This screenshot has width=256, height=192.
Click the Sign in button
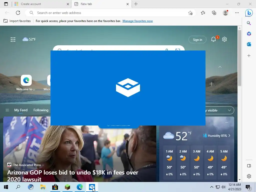[197, 39]
